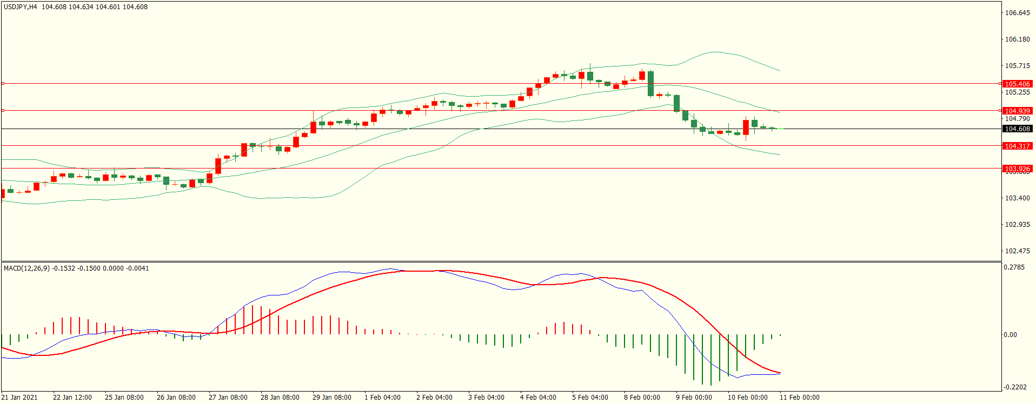
Task: Click the 3 Feb 04:00 time label
Action: tap(487, 398)
